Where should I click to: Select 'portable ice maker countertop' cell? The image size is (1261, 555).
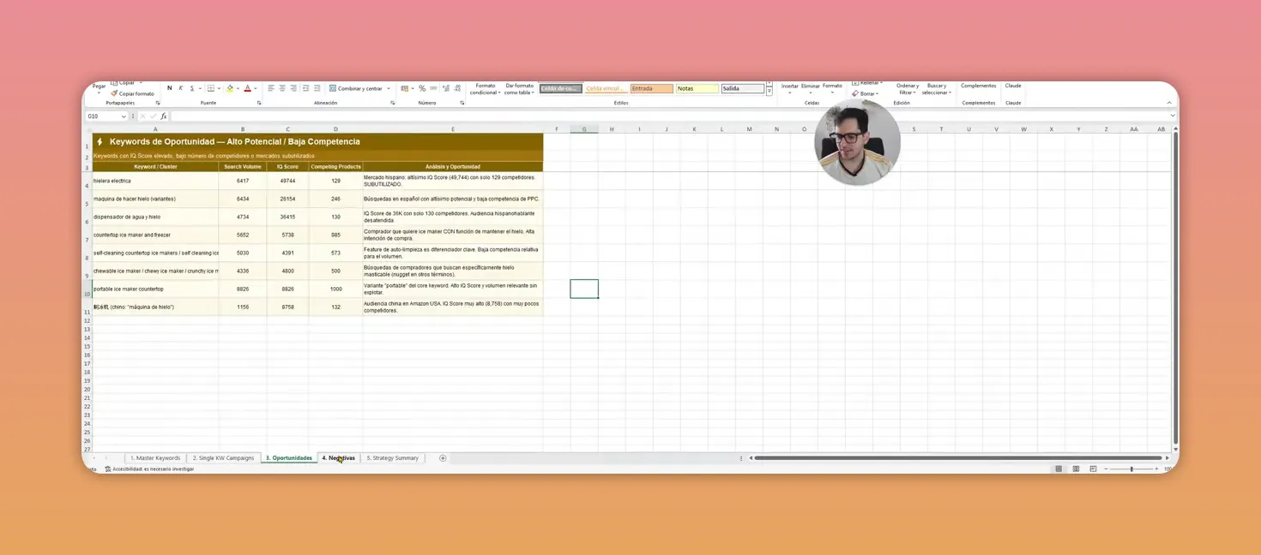click(x=155, y=289)
